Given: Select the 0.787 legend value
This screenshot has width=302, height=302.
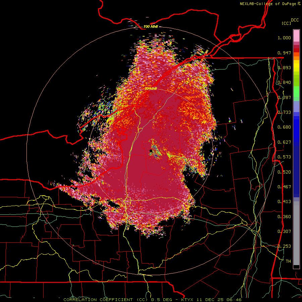Looking at the screenshot, I should click(x=284, y=97).
